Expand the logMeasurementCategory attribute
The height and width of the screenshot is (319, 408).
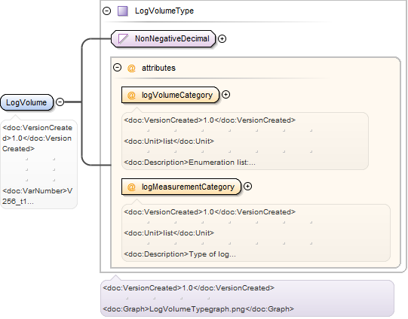[247, 187]
